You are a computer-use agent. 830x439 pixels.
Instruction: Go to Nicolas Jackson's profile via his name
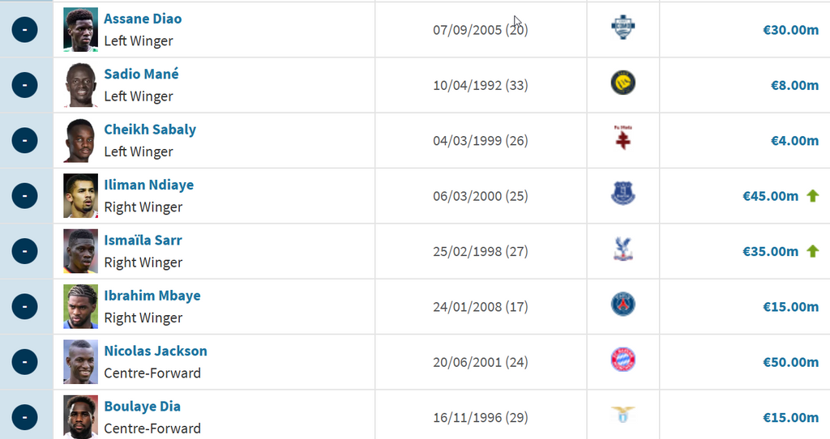pyautogui.click(x=155, y=351)
